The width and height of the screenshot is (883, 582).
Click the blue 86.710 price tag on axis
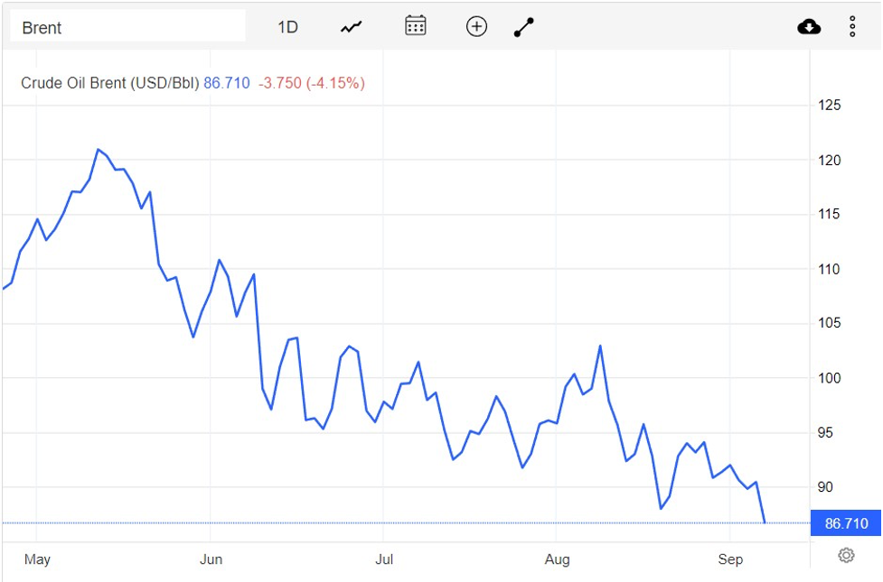point(846,523)
